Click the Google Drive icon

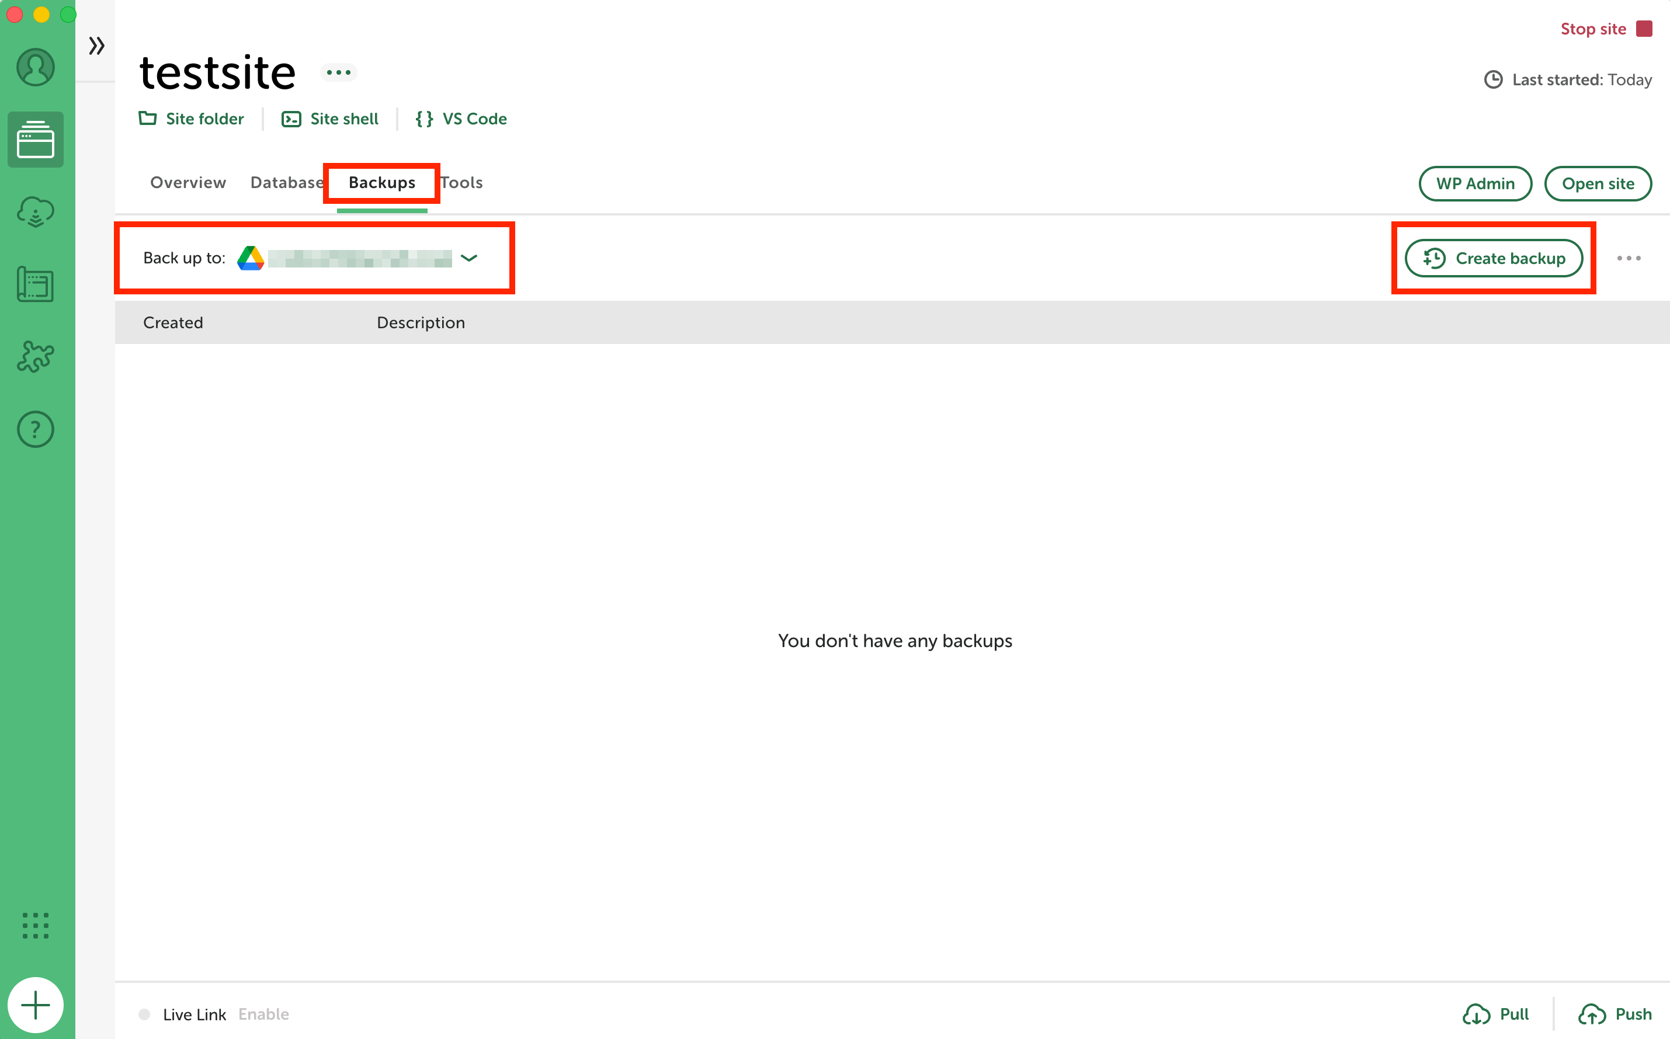click(251, 258)
